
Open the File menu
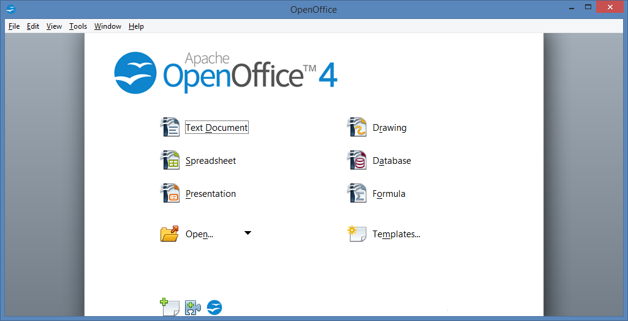[14, 26]
